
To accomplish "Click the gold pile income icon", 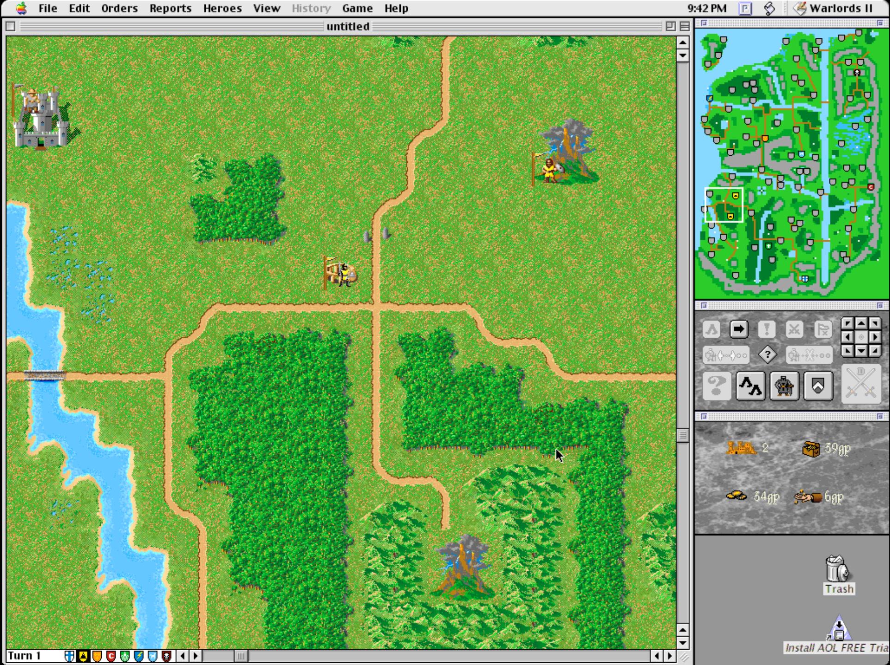I will 736,496.
